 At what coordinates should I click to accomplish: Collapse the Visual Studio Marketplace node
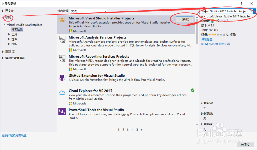[5, 25]
